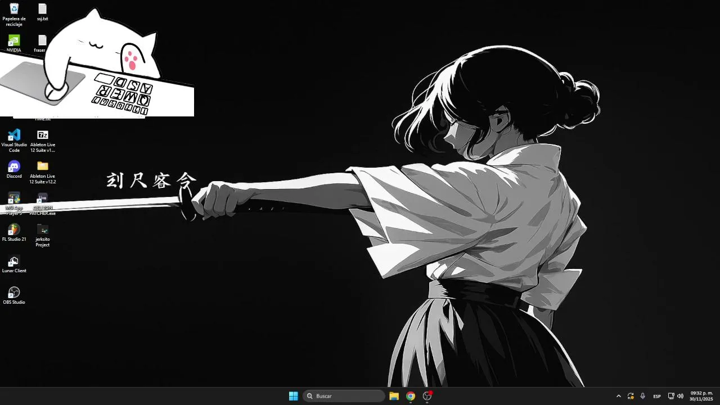
Task: Click the Buscar search box in taskbar
Action: click(344, 396)
